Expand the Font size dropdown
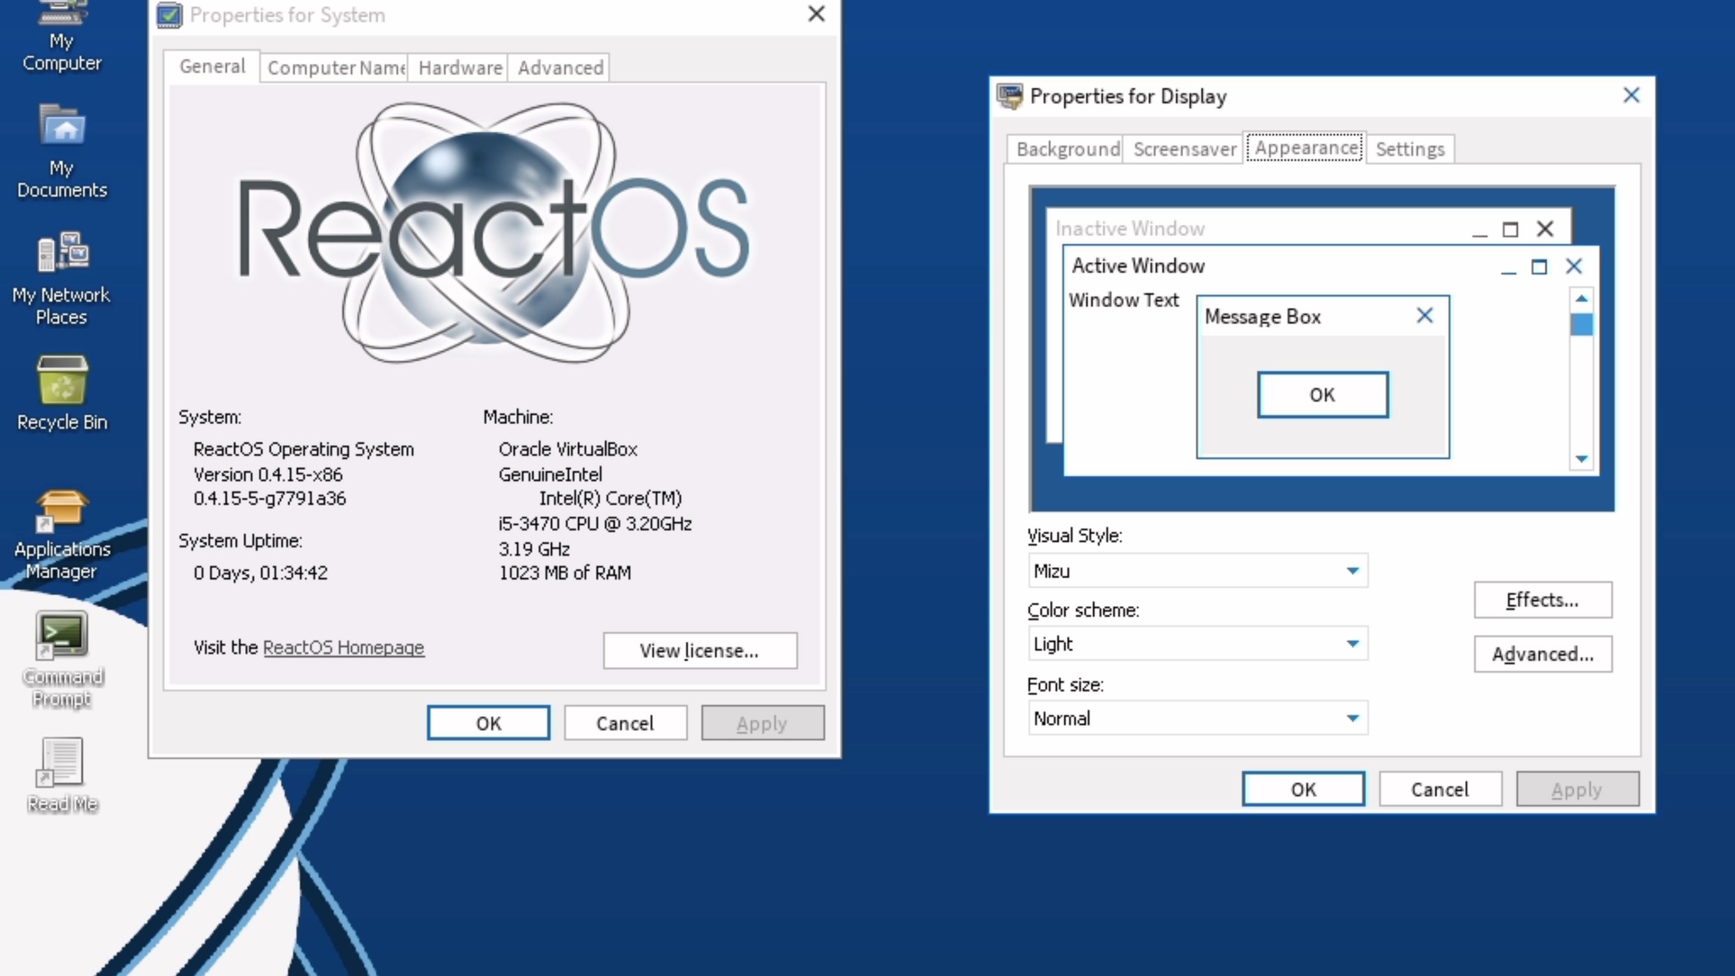The image size is (1735, 976). pos(1352,718)
